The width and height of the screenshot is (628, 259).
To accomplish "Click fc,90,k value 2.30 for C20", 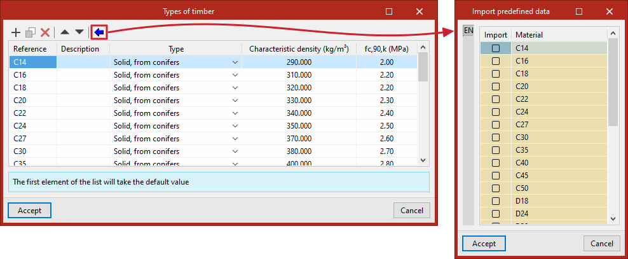I will tap(386, 101).
